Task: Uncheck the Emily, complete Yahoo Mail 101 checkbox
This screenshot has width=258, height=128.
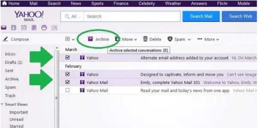Action: [67, 82]
